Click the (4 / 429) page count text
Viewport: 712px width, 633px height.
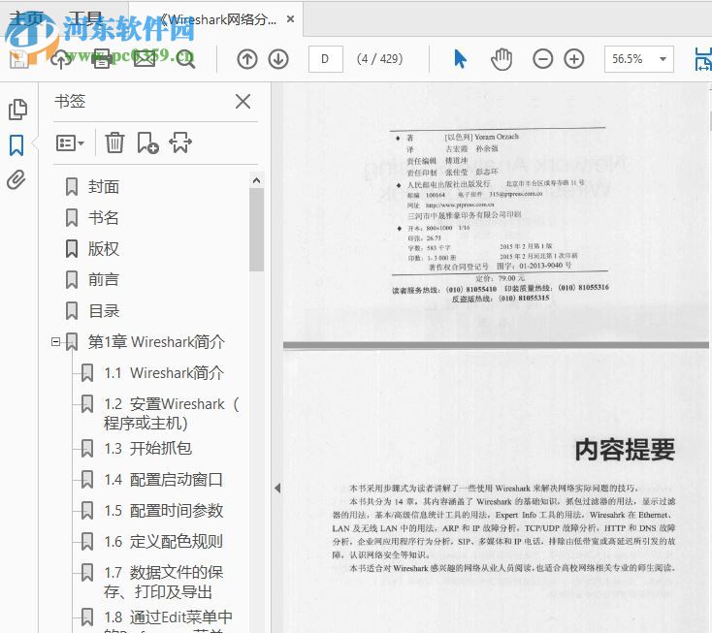click(379, 59)
